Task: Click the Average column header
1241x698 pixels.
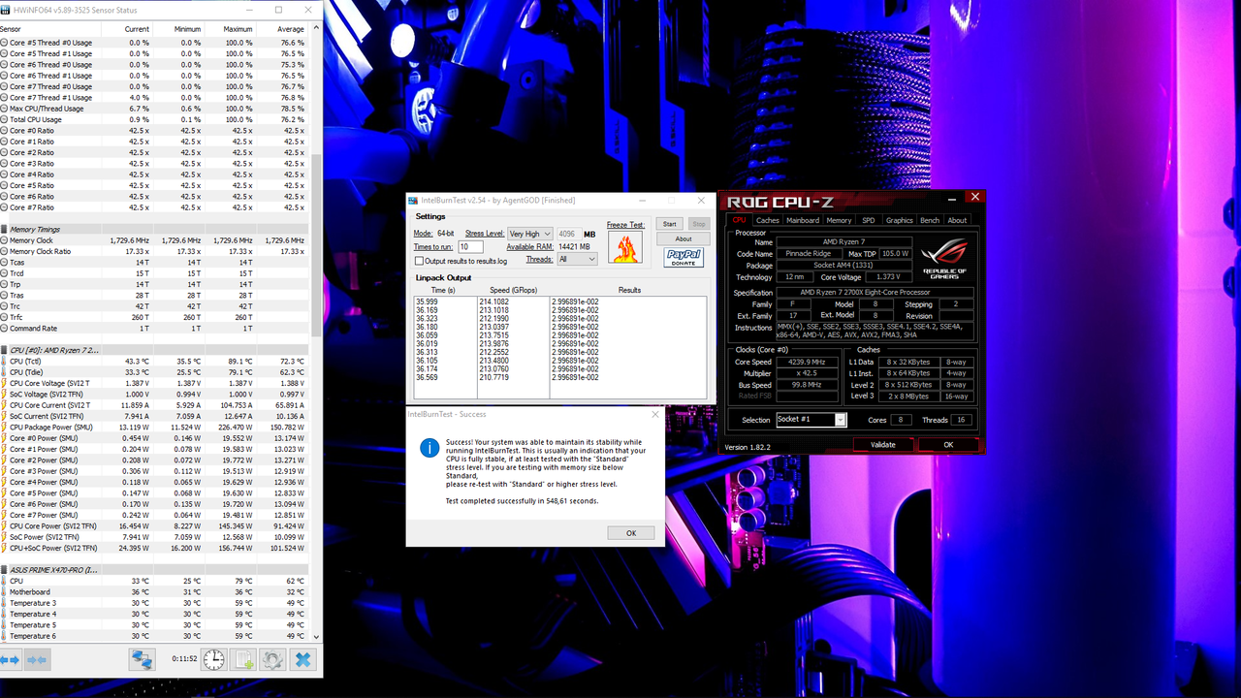Action: point(291,29)
